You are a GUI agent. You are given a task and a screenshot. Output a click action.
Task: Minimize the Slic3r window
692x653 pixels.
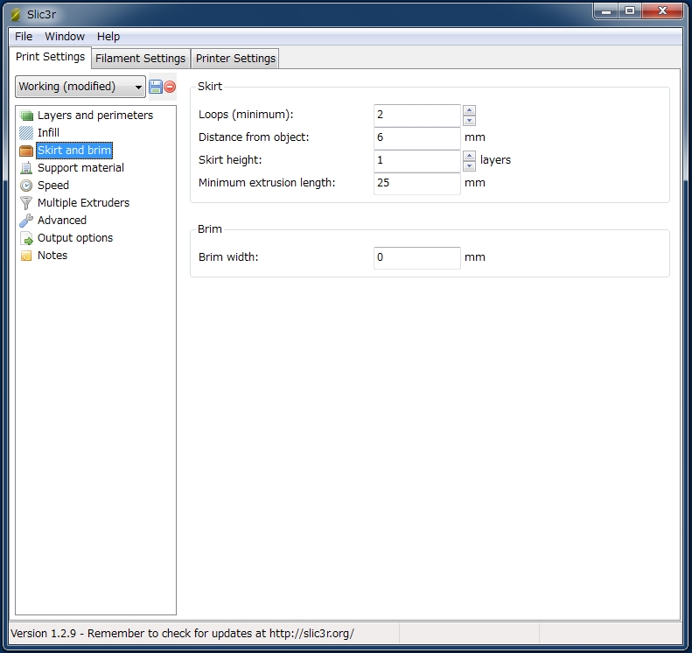pyautogui.click(x=606, y=11)
